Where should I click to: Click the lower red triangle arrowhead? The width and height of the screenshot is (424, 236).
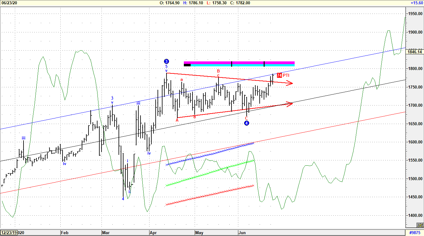pos(289,104)
